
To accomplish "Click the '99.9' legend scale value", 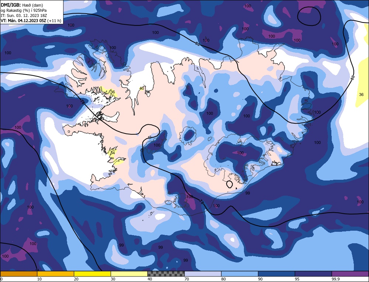I will [335, 279].
